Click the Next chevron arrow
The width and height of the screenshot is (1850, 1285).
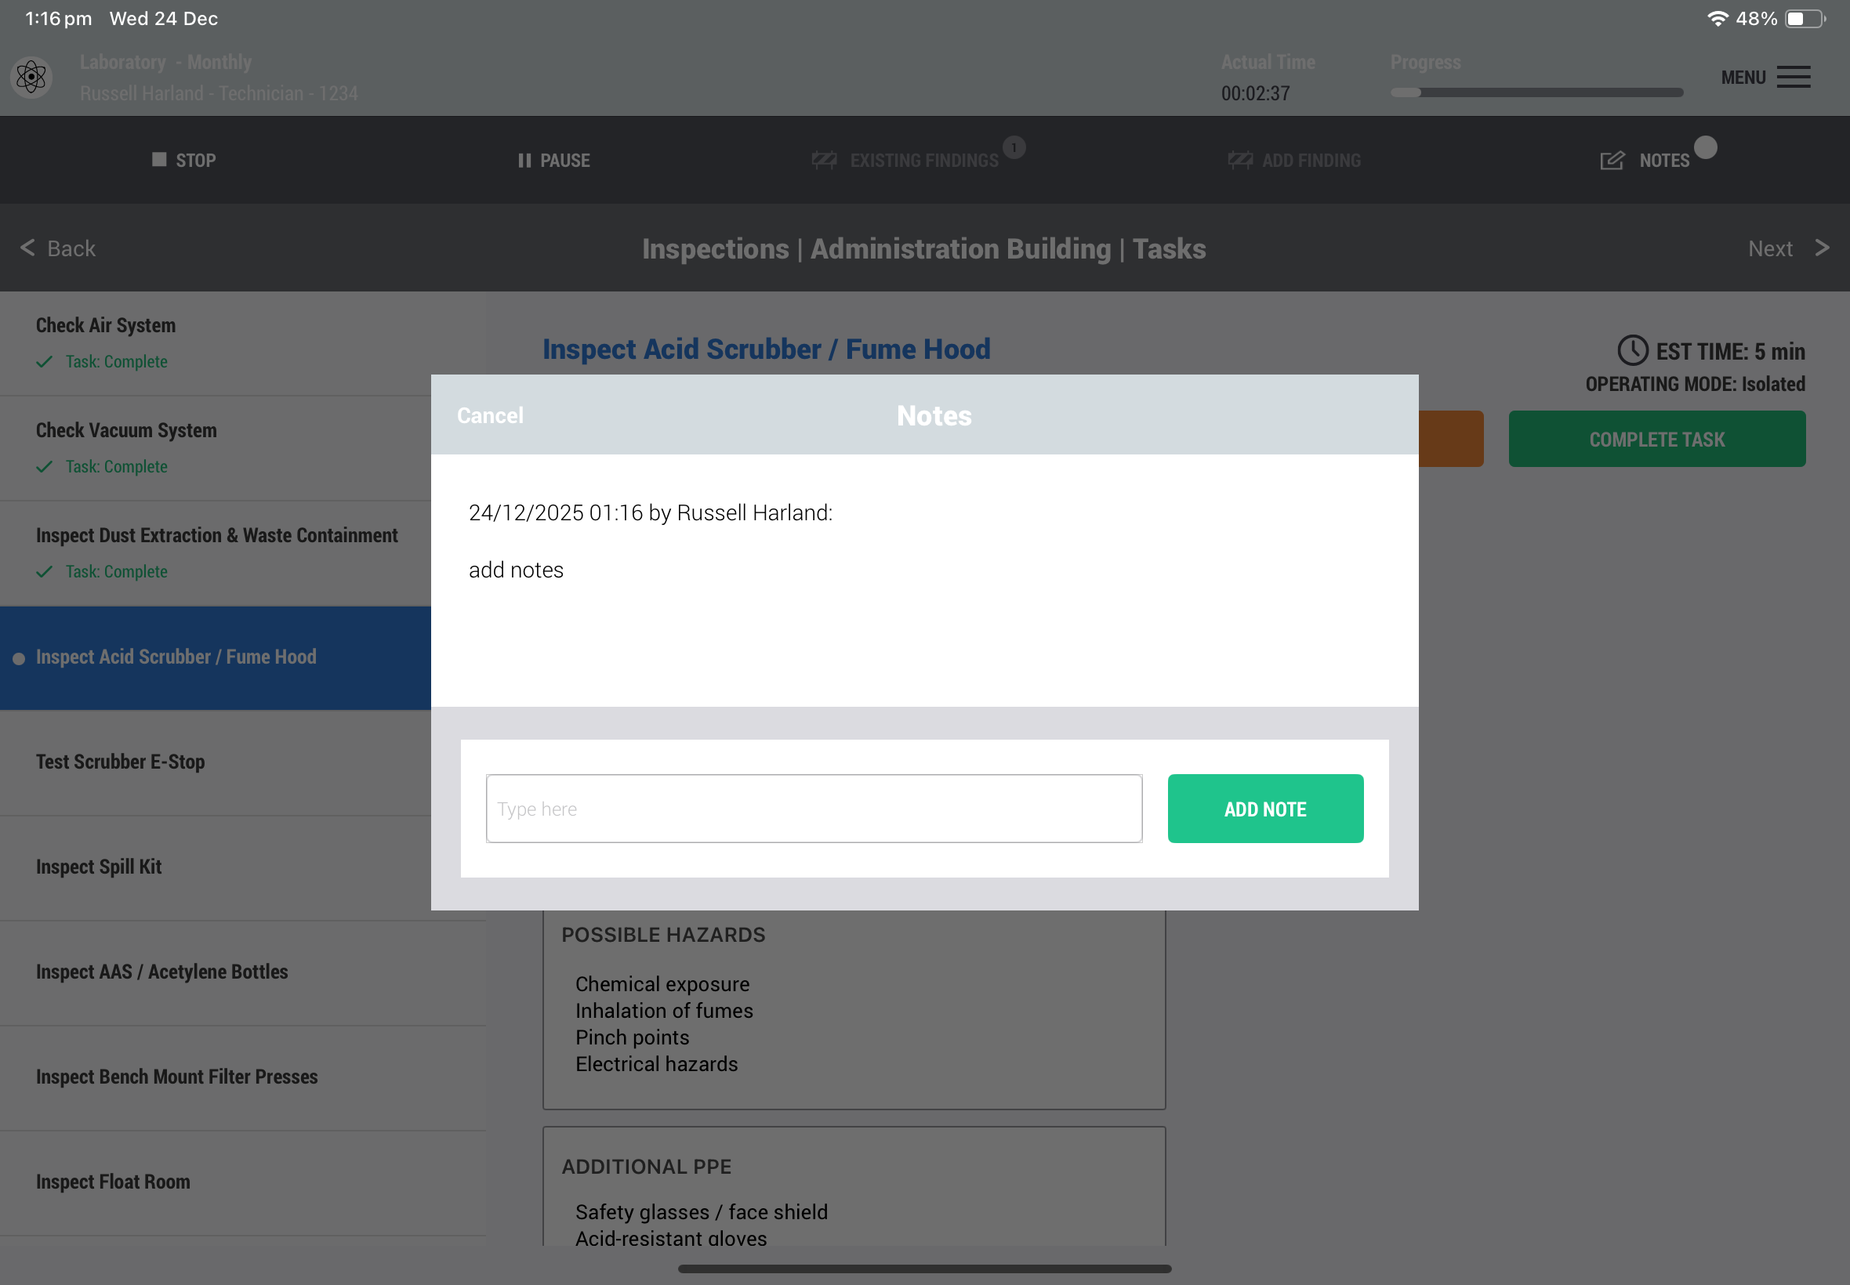pos(1822,248)
